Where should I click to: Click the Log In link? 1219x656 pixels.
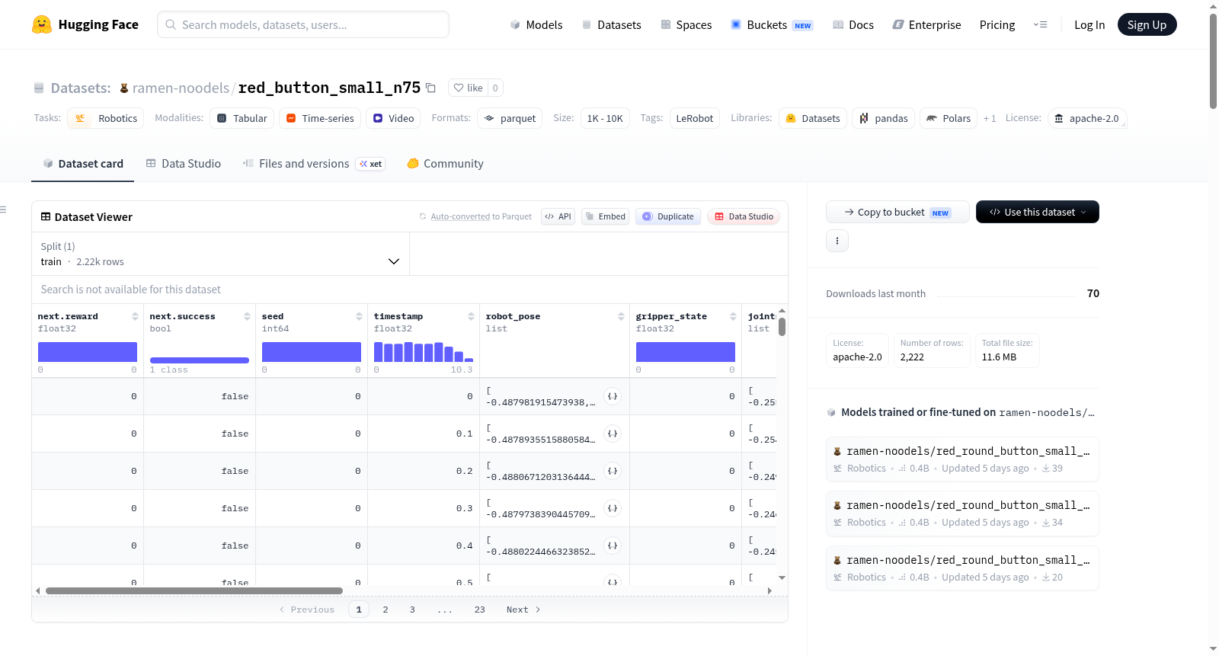(1089, 25)
